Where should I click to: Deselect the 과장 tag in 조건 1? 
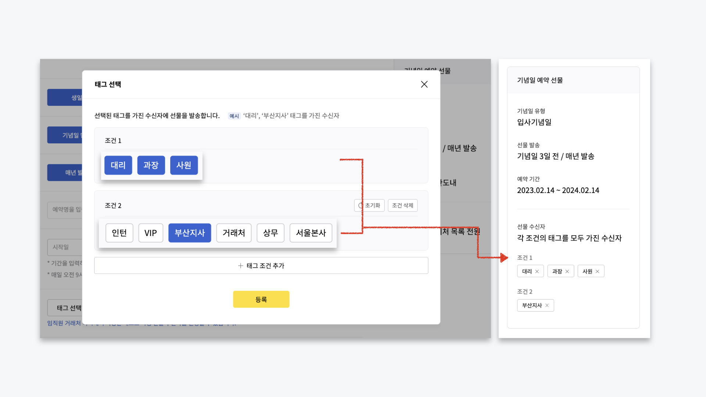[x=151, y=165]
